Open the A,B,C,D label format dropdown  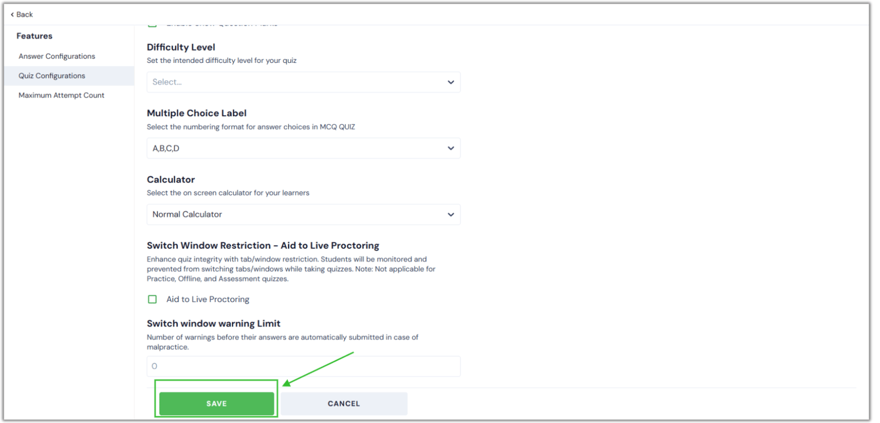[297, 148]
